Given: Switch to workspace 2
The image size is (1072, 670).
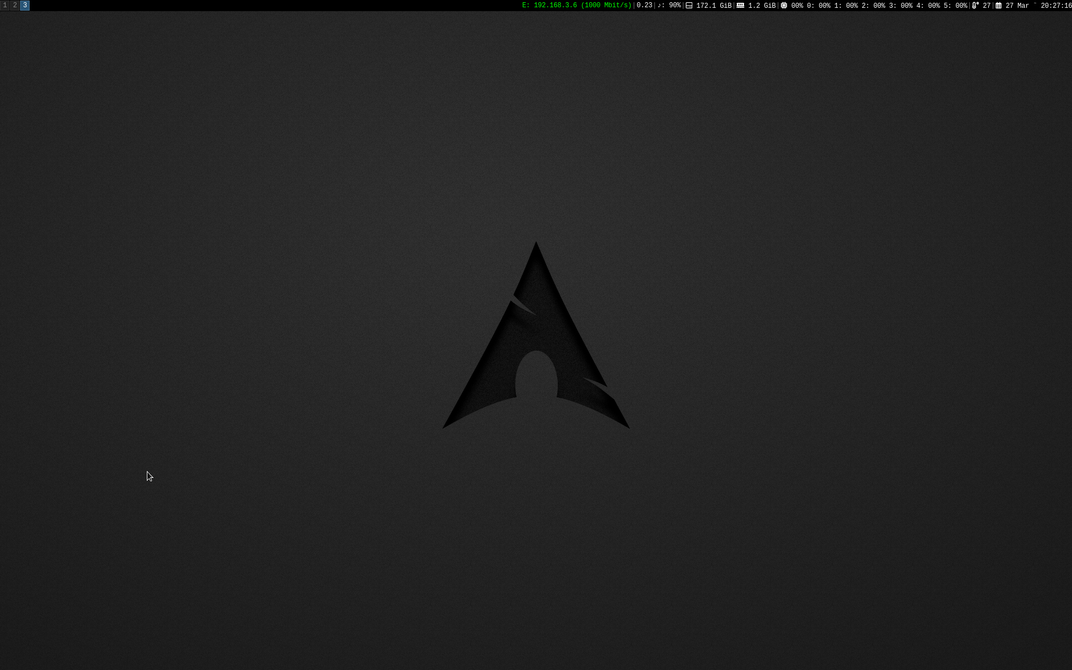Looking at the screenshot, I should point(15,5).
